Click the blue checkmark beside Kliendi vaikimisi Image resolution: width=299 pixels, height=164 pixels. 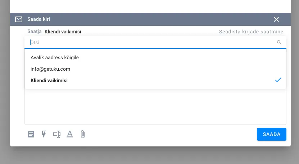tap(278, 80)
